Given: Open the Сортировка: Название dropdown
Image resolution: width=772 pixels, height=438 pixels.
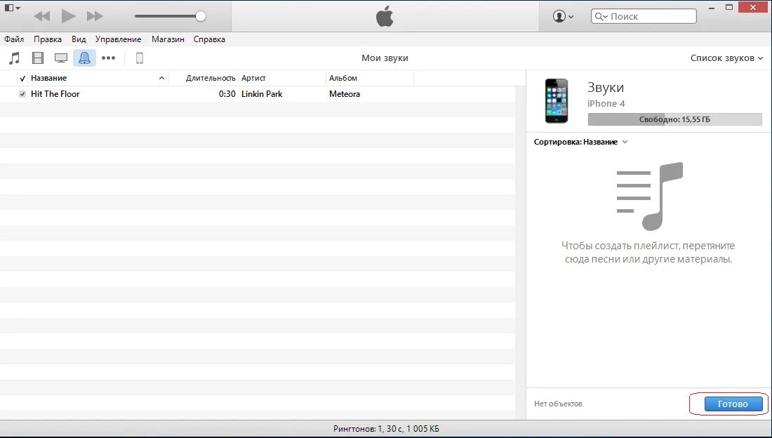Looking at the screenshot, I should click(x=581, y=142).
